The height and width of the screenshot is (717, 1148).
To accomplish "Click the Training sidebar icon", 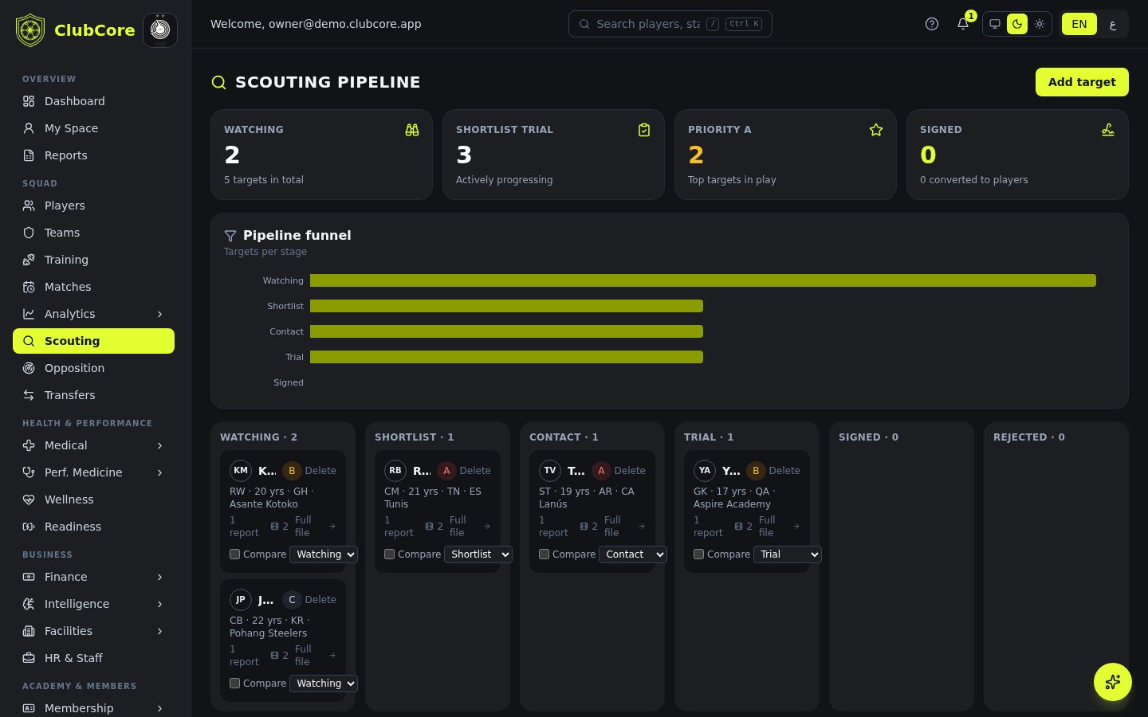I will [x=29, y=260].
